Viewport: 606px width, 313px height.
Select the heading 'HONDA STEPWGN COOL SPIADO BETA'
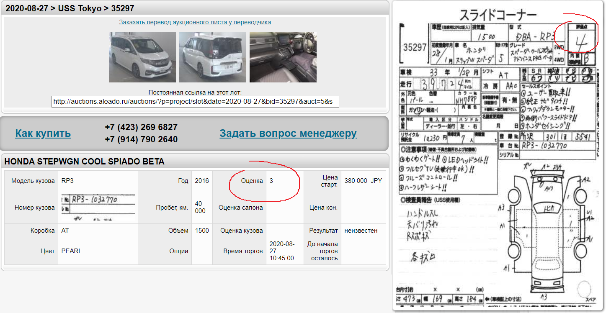[84, 162]
